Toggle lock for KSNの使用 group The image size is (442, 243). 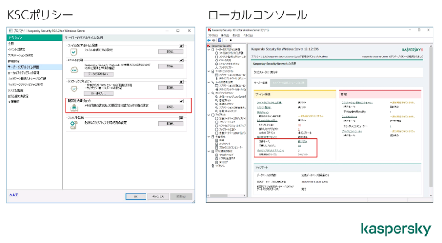pos(182,60)
